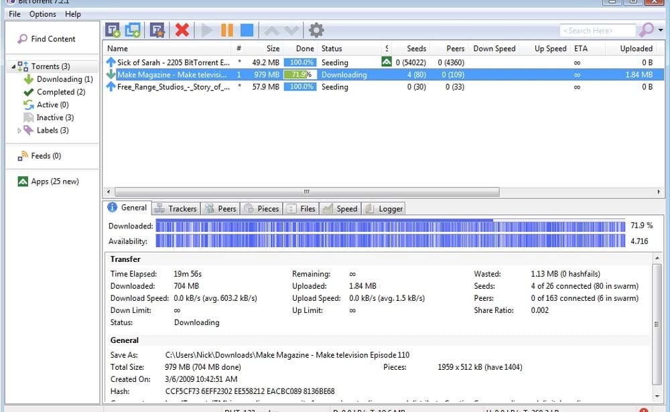
Task: Click the details pane scroll up arrow
Action: click(x=657, y=258)
